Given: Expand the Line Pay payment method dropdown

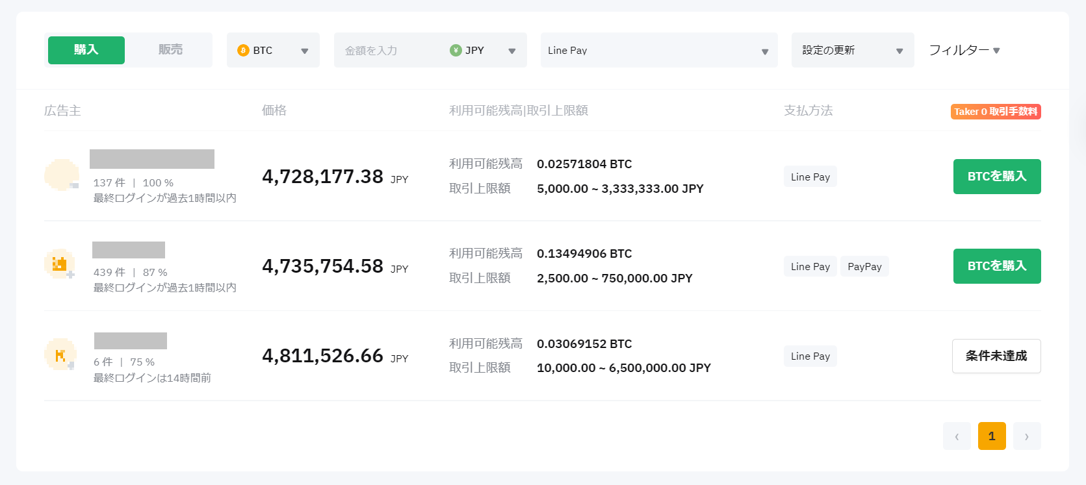Looking at the screenshot, I should (x=658, y=51).
